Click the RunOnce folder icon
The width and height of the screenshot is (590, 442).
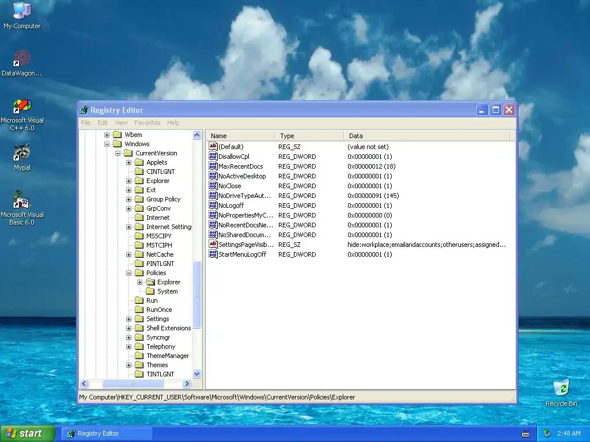139,310
